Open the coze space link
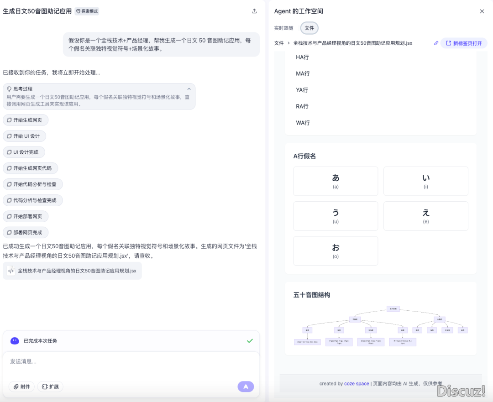Viewport: 493px width, 402px height. tap(357, 383)
